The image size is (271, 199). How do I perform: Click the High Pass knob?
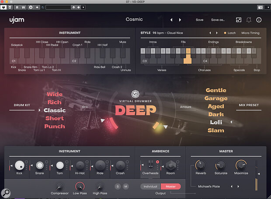tap(100, 186)
